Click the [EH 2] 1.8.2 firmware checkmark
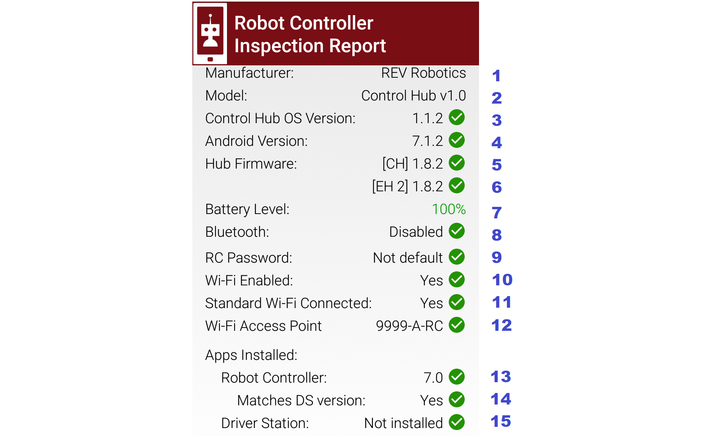 point(457,186)
